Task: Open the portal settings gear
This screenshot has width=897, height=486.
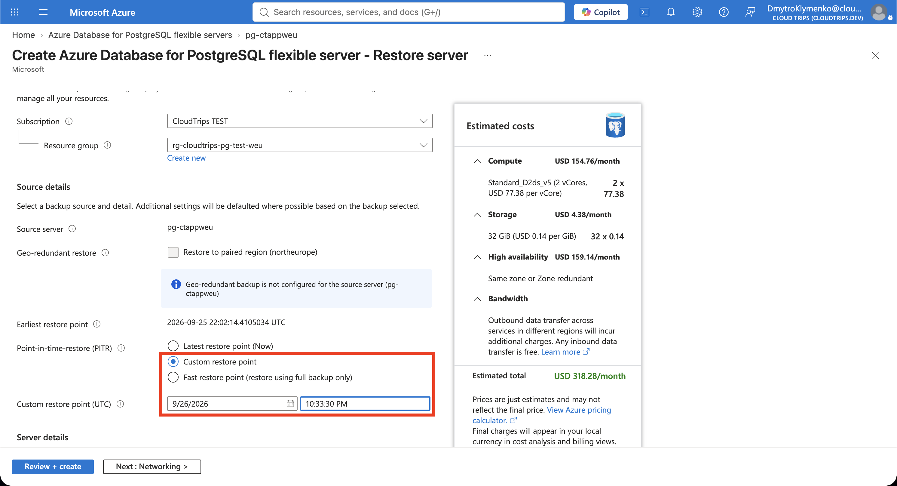Action: [697, 12]
